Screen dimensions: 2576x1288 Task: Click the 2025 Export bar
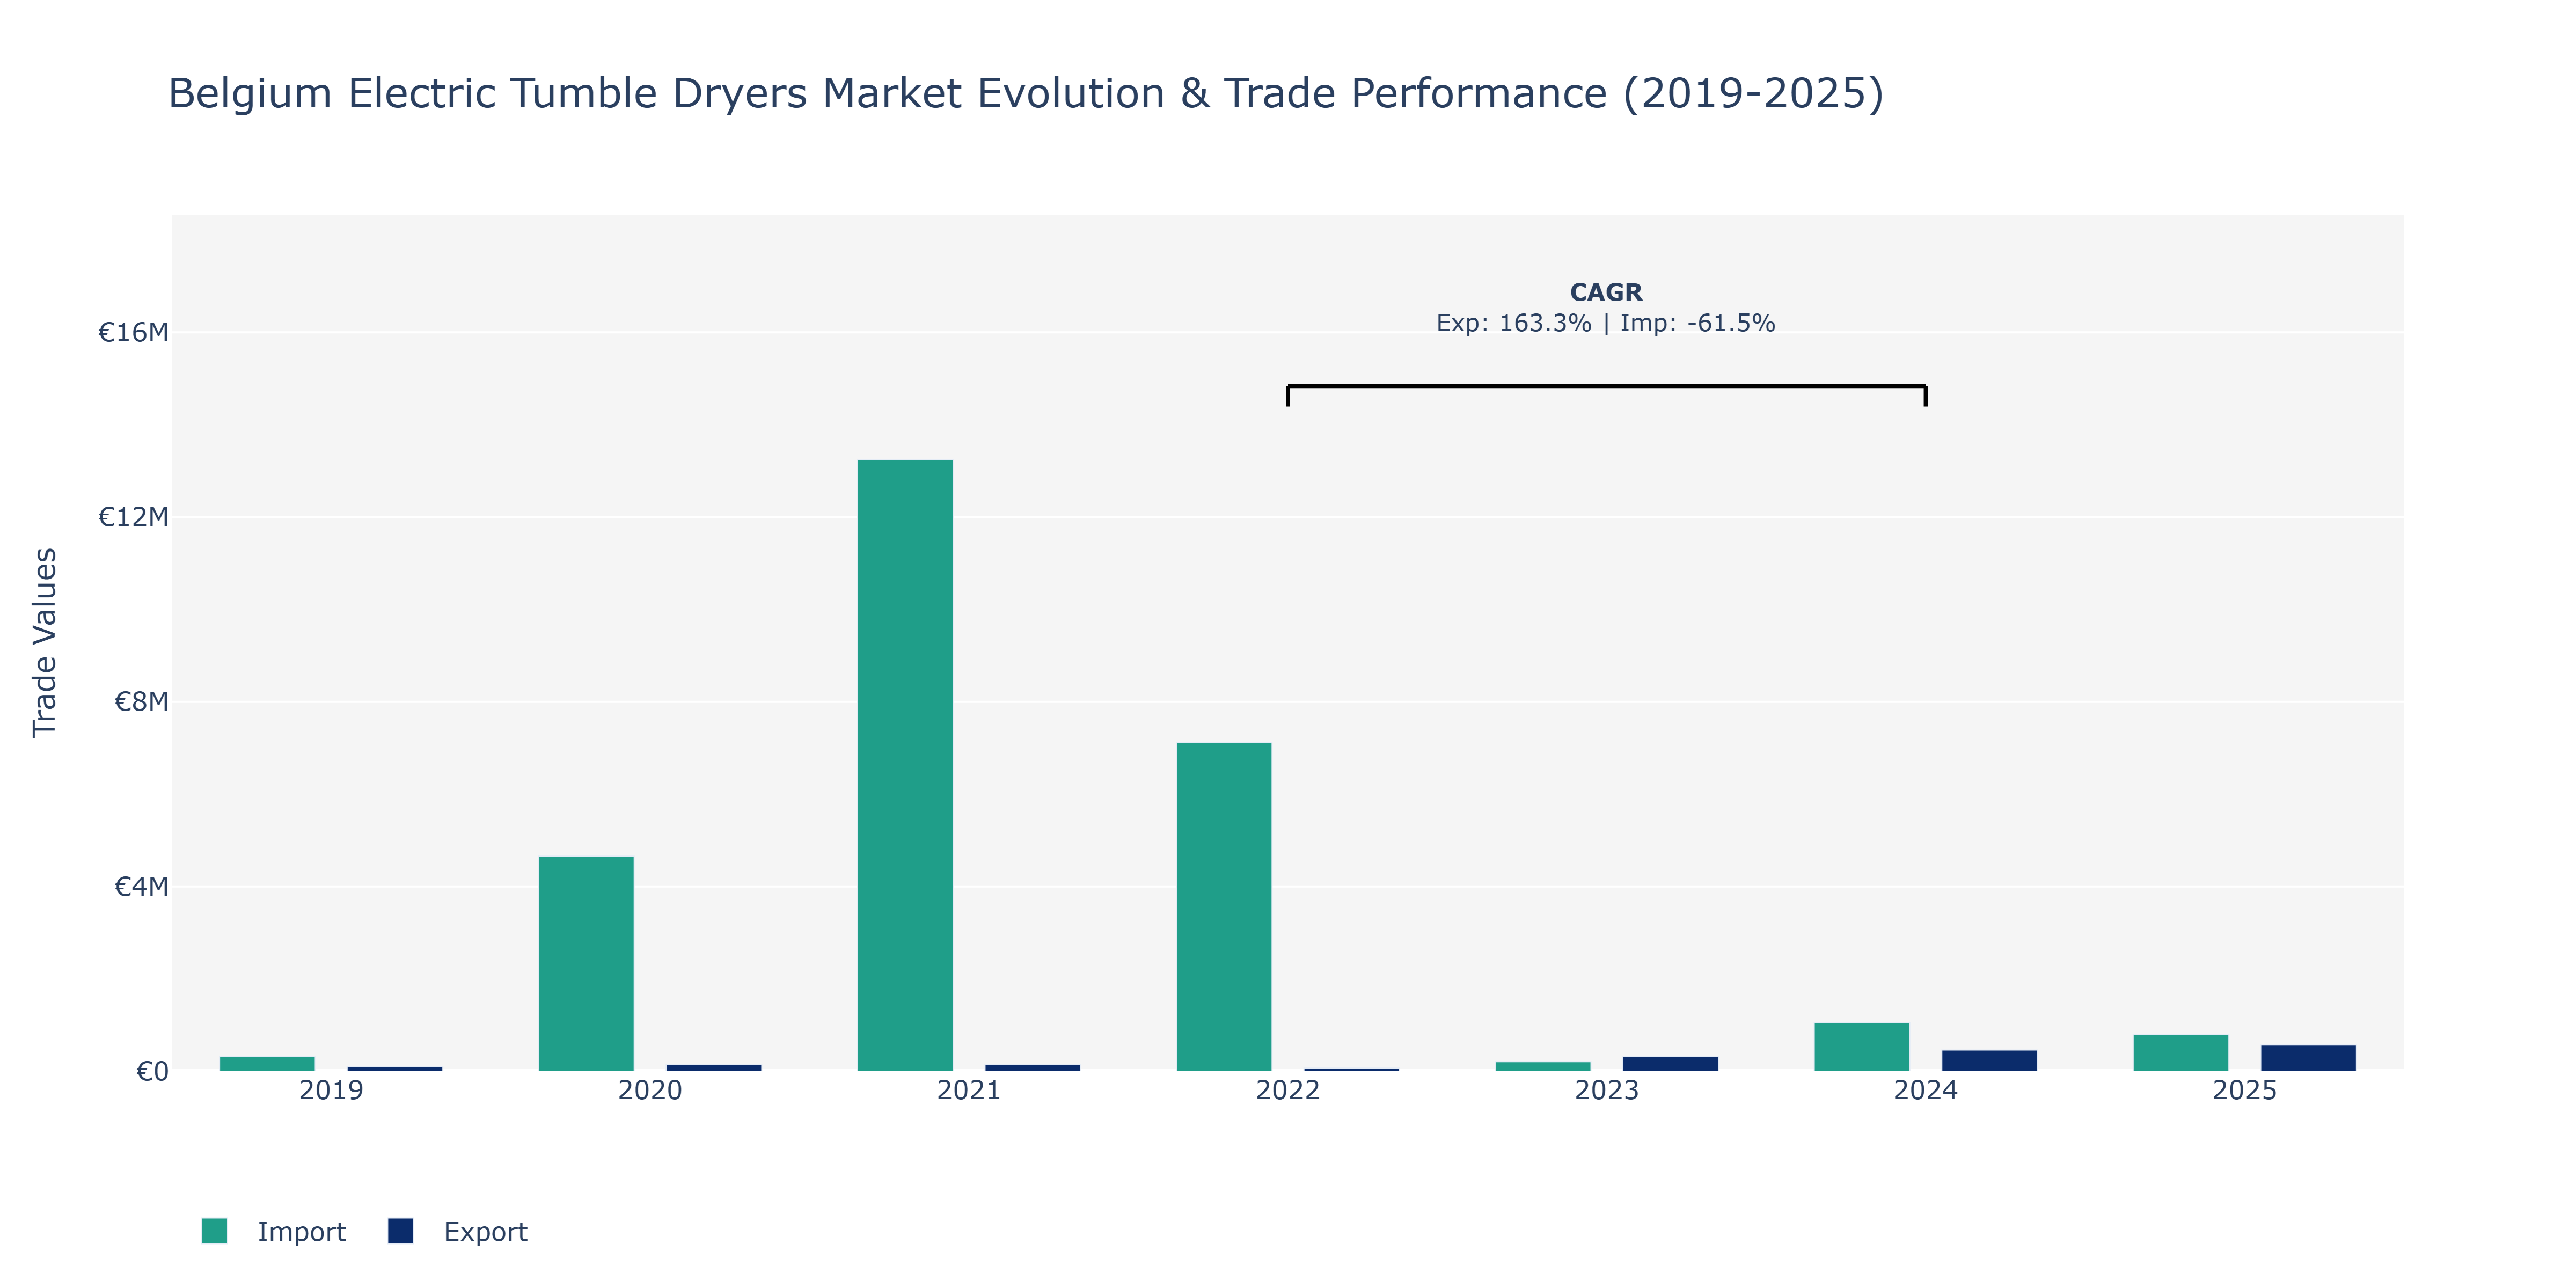(2308, 1058)
